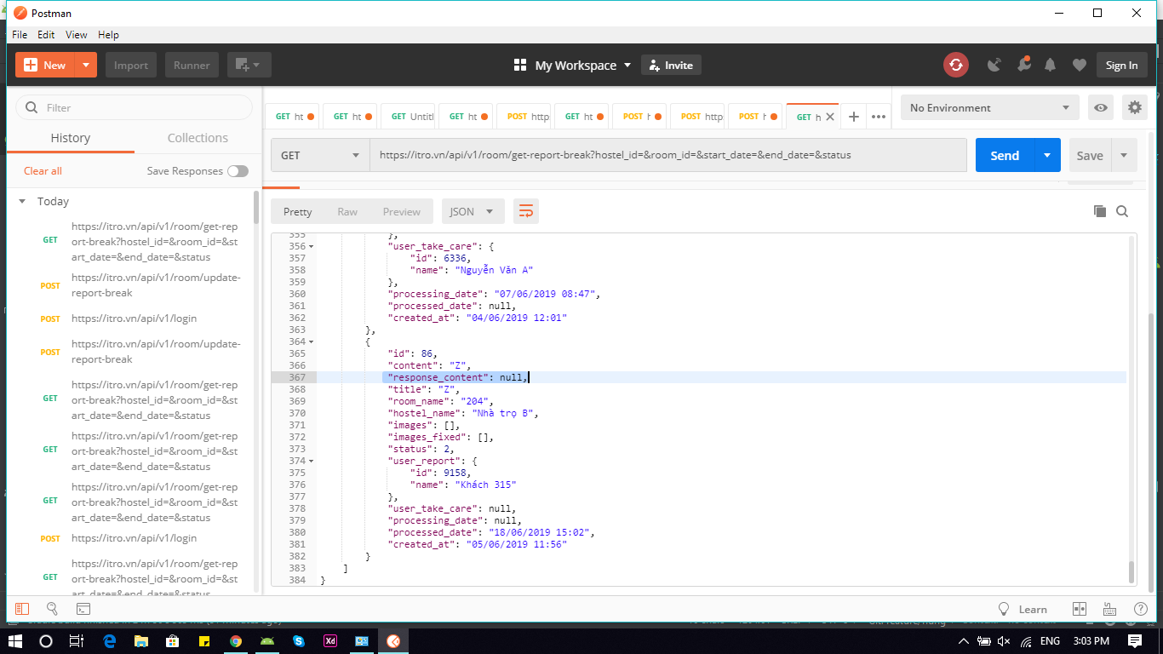Toggle the Save Responses switch

point(238,171)
